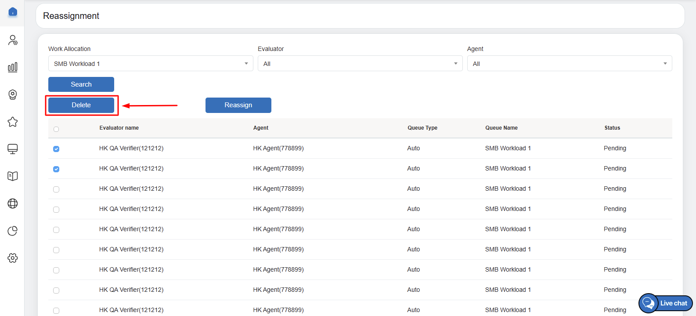
Task: Open the Evaluator dropdown
Action: click(x=360, y=64)
